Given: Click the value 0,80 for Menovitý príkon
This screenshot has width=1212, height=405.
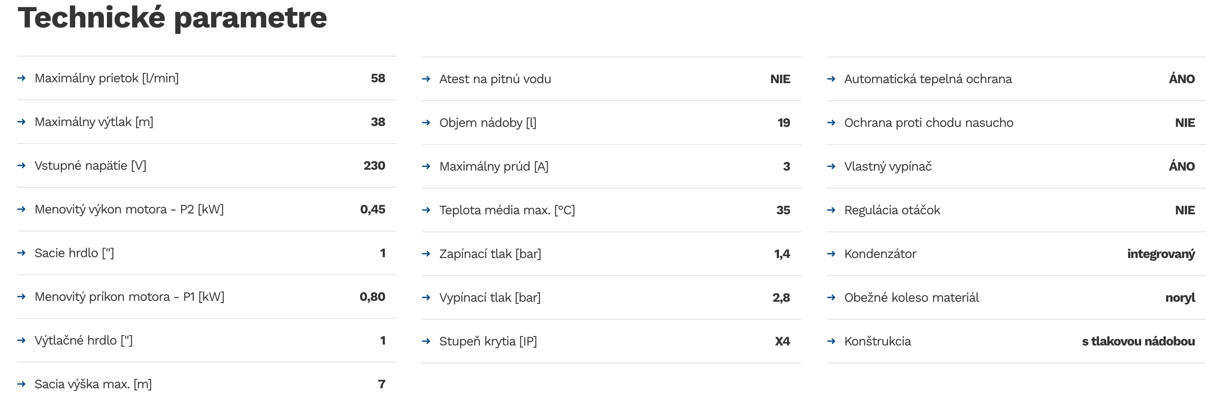Looking at the screenshot, I should coord(372,297).
